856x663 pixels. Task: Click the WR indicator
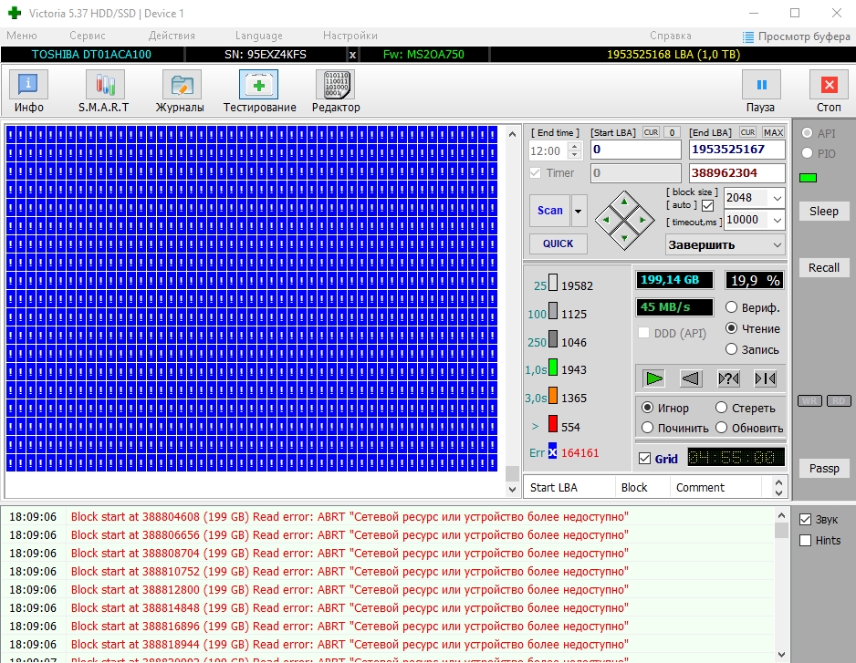click(x=809, y=401)
